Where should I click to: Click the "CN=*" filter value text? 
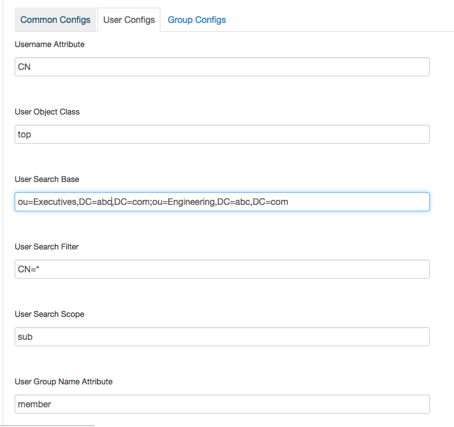click(x=29, y=270)
